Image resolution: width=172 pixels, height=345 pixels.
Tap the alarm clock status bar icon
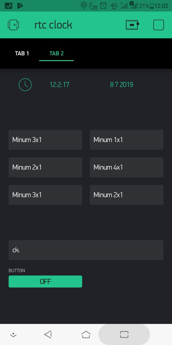tap(103, 5)
